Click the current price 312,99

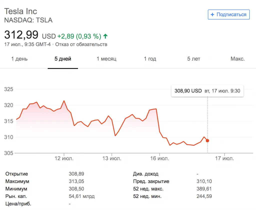click(21, 35)
